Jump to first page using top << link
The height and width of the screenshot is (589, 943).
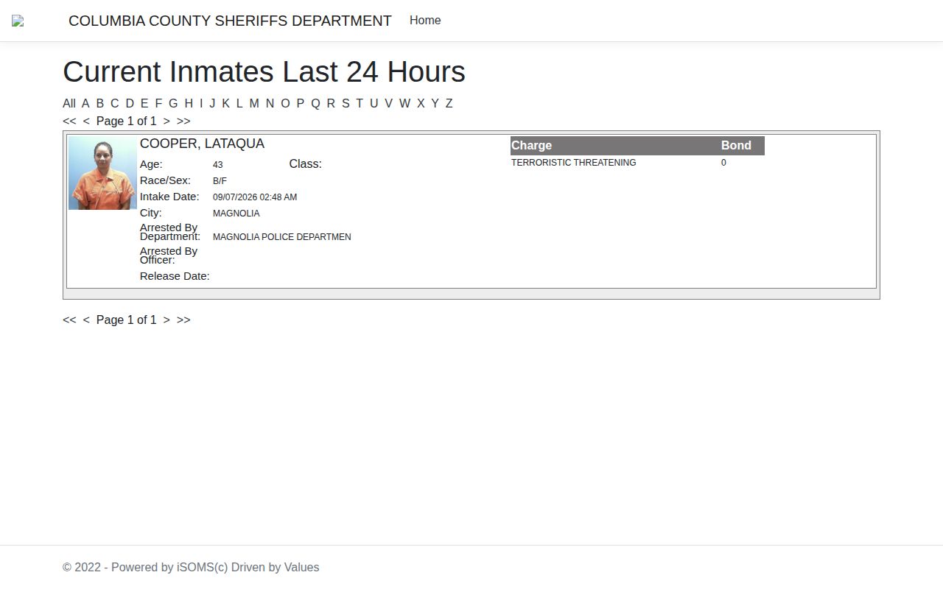69,121
